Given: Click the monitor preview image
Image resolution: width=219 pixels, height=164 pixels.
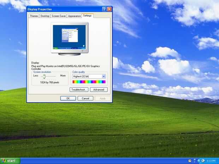Looking at the screenshot, I should 70,39.
